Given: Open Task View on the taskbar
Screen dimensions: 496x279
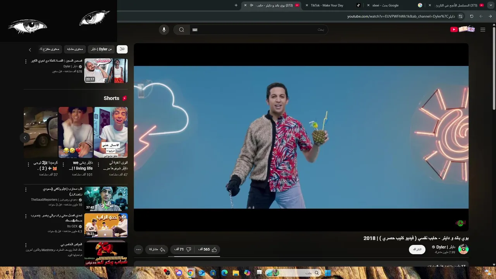Looking at the screenshot, I should point(259,273).
